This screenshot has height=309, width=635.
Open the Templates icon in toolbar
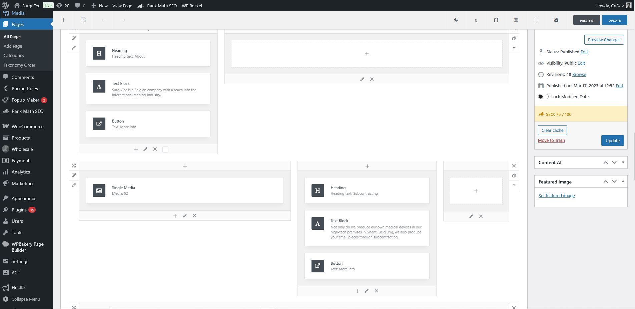pos(83,20)
